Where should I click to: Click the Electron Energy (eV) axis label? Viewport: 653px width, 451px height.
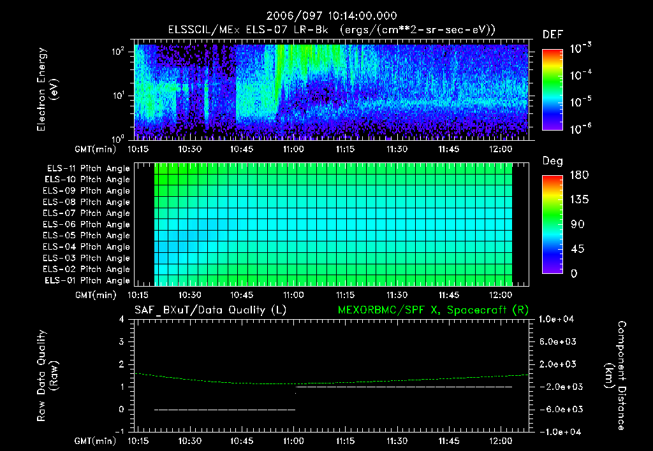(x=47, y=89)
